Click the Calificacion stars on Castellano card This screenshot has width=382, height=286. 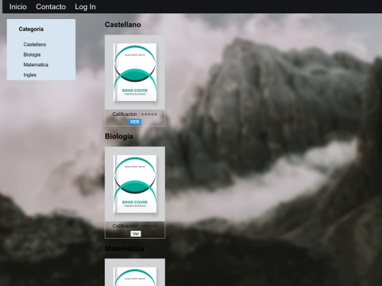pyautogui.click(x=149, y=114)
